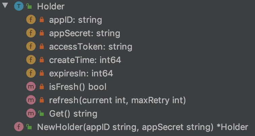Select the createTime: int64 field
255x136 pixels.
click(x=85, y=60)
